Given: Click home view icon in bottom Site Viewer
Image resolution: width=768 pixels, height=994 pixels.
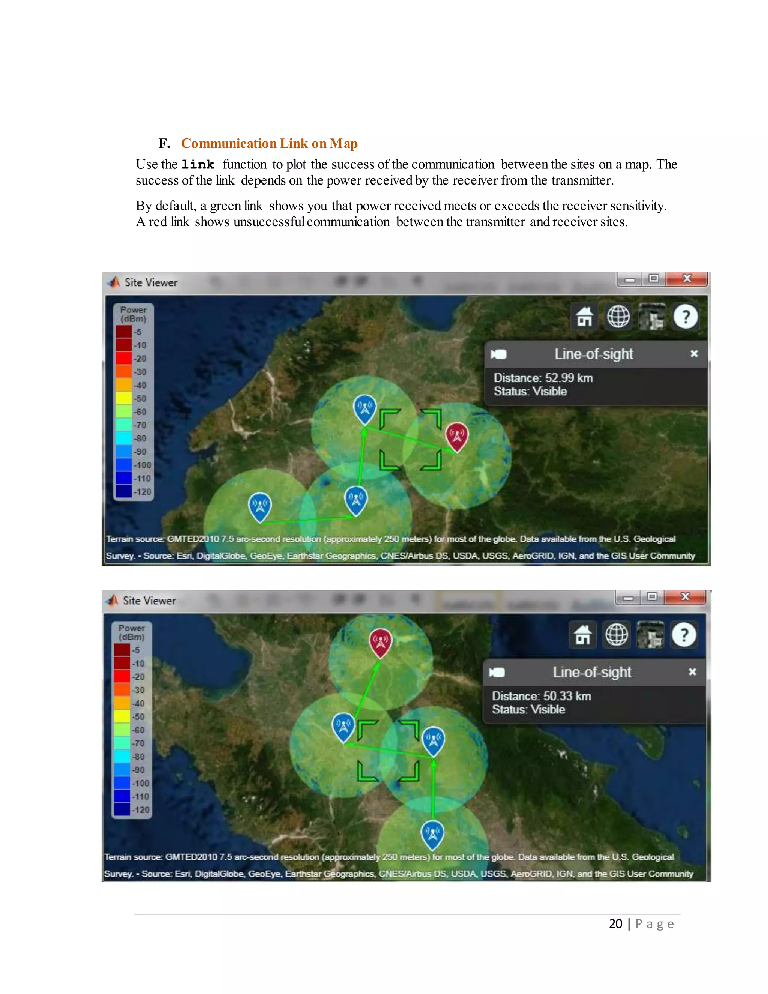Looking at the screenshot, I should (x=582, y=634).
